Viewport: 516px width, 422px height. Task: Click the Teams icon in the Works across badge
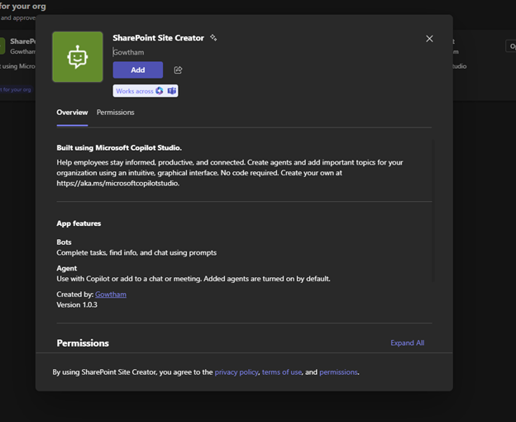[x=171, y=91]
